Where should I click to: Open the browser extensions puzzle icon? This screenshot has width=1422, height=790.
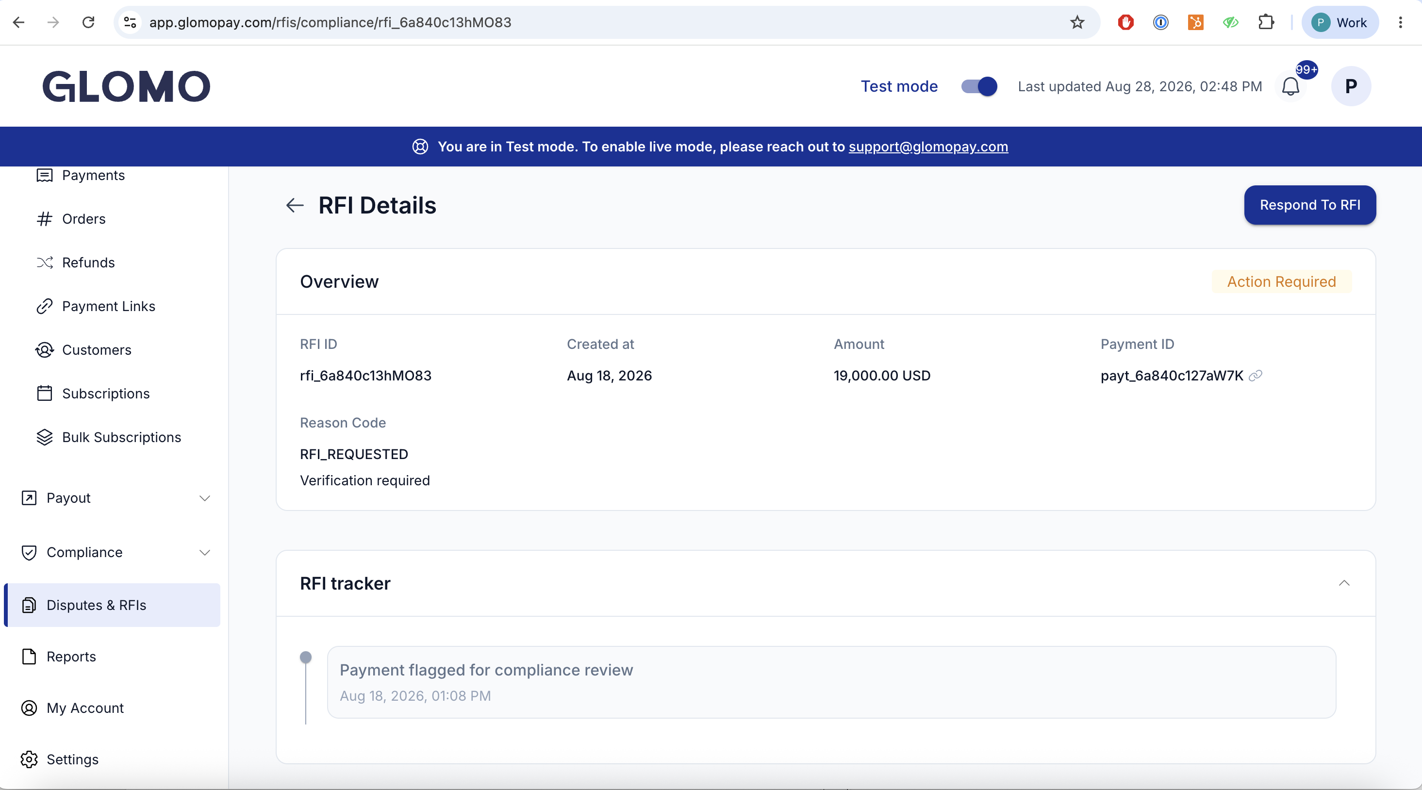[x=1266, y=23]
